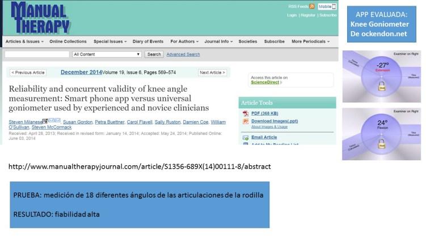Click padlock icon in -27° goniometer image
Viewport: 426px width, 239px height.
(x=382, y=86)
